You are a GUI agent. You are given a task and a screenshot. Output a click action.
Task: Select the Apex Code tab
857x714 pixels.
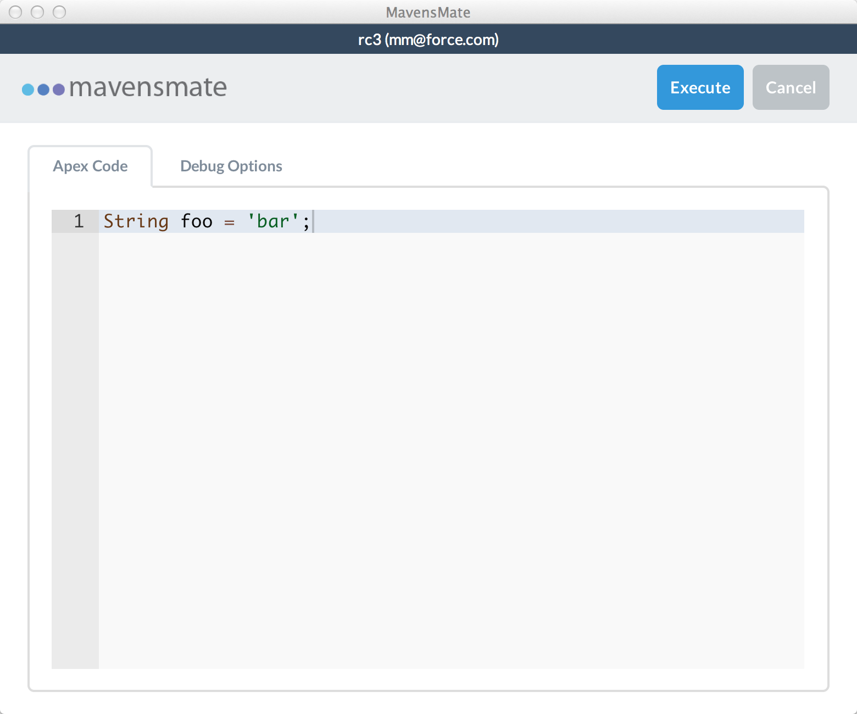tap(90, 166)
